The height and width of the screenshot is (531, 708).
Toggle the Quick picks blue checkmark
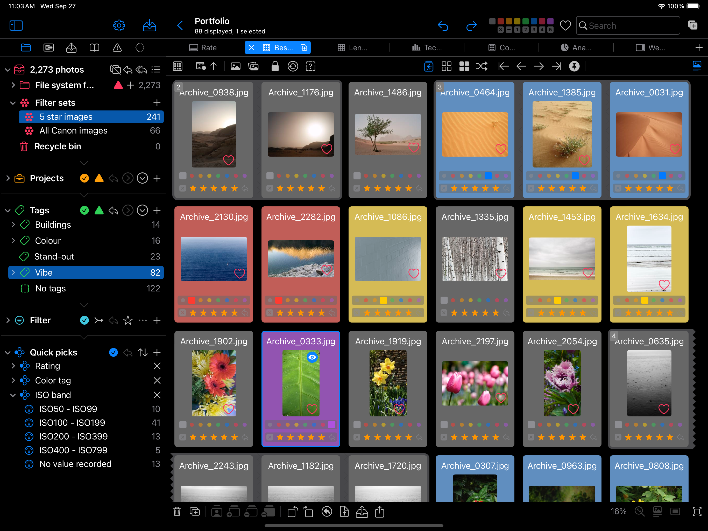tap(113, 352)
